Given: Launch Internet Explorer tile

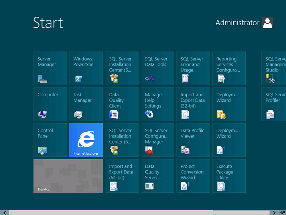Looking at the screenshot, I should [86, 140].
